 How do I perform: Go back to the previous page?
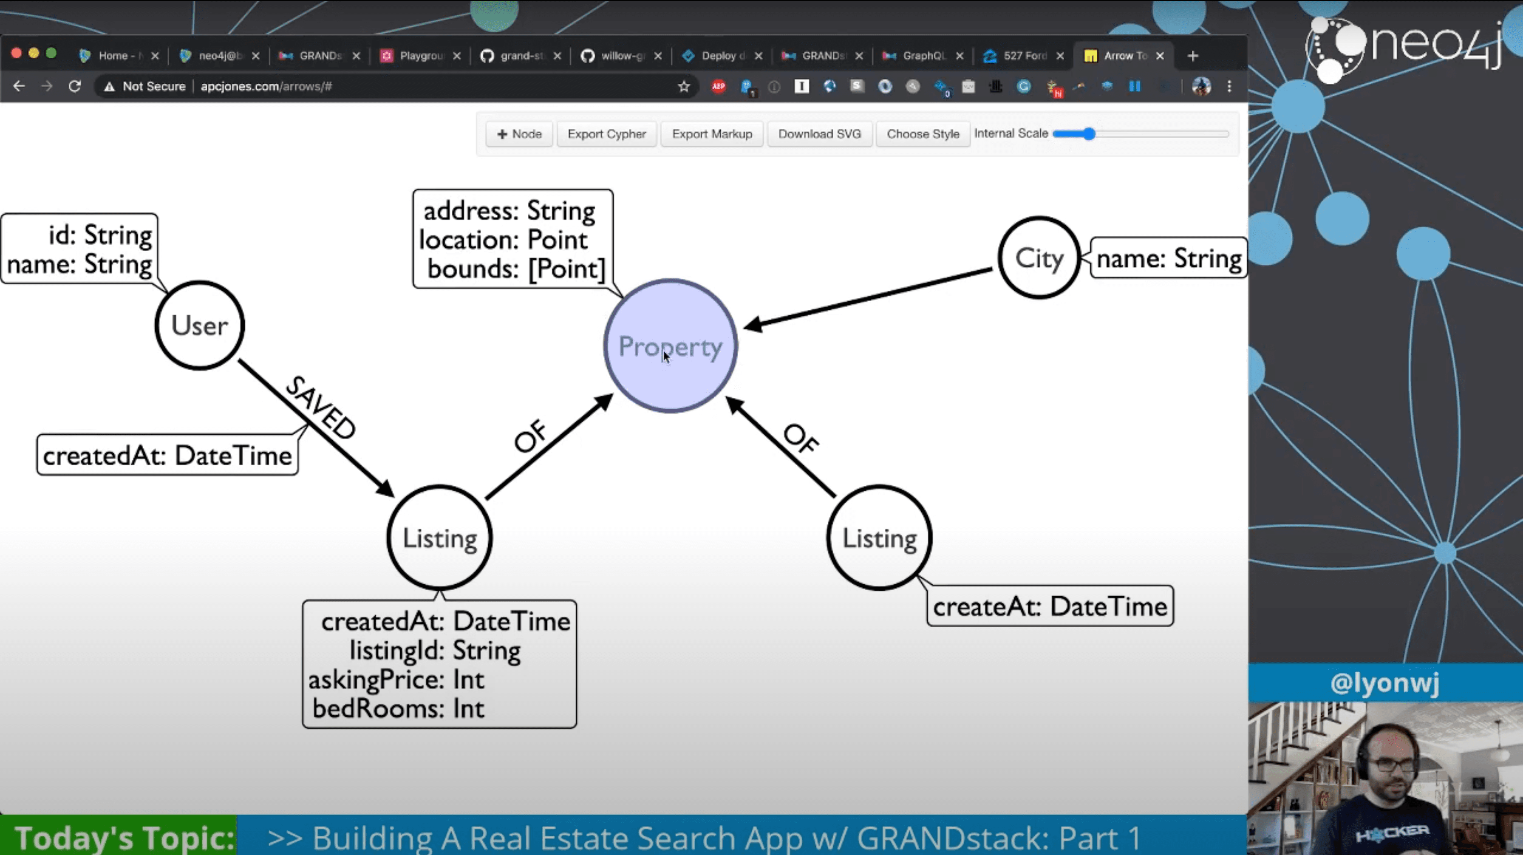(x=19, y=86)
